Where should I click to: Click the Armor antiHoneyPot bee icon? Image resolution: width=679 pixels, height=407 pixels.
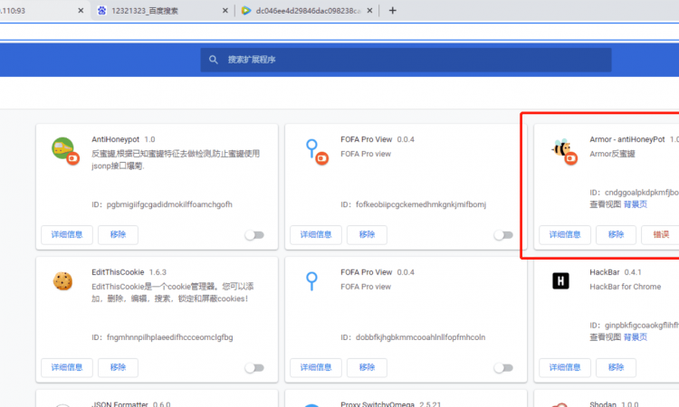564,151
